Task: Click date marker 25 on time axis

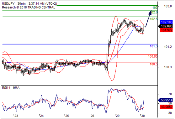Action: coord(67,116)
